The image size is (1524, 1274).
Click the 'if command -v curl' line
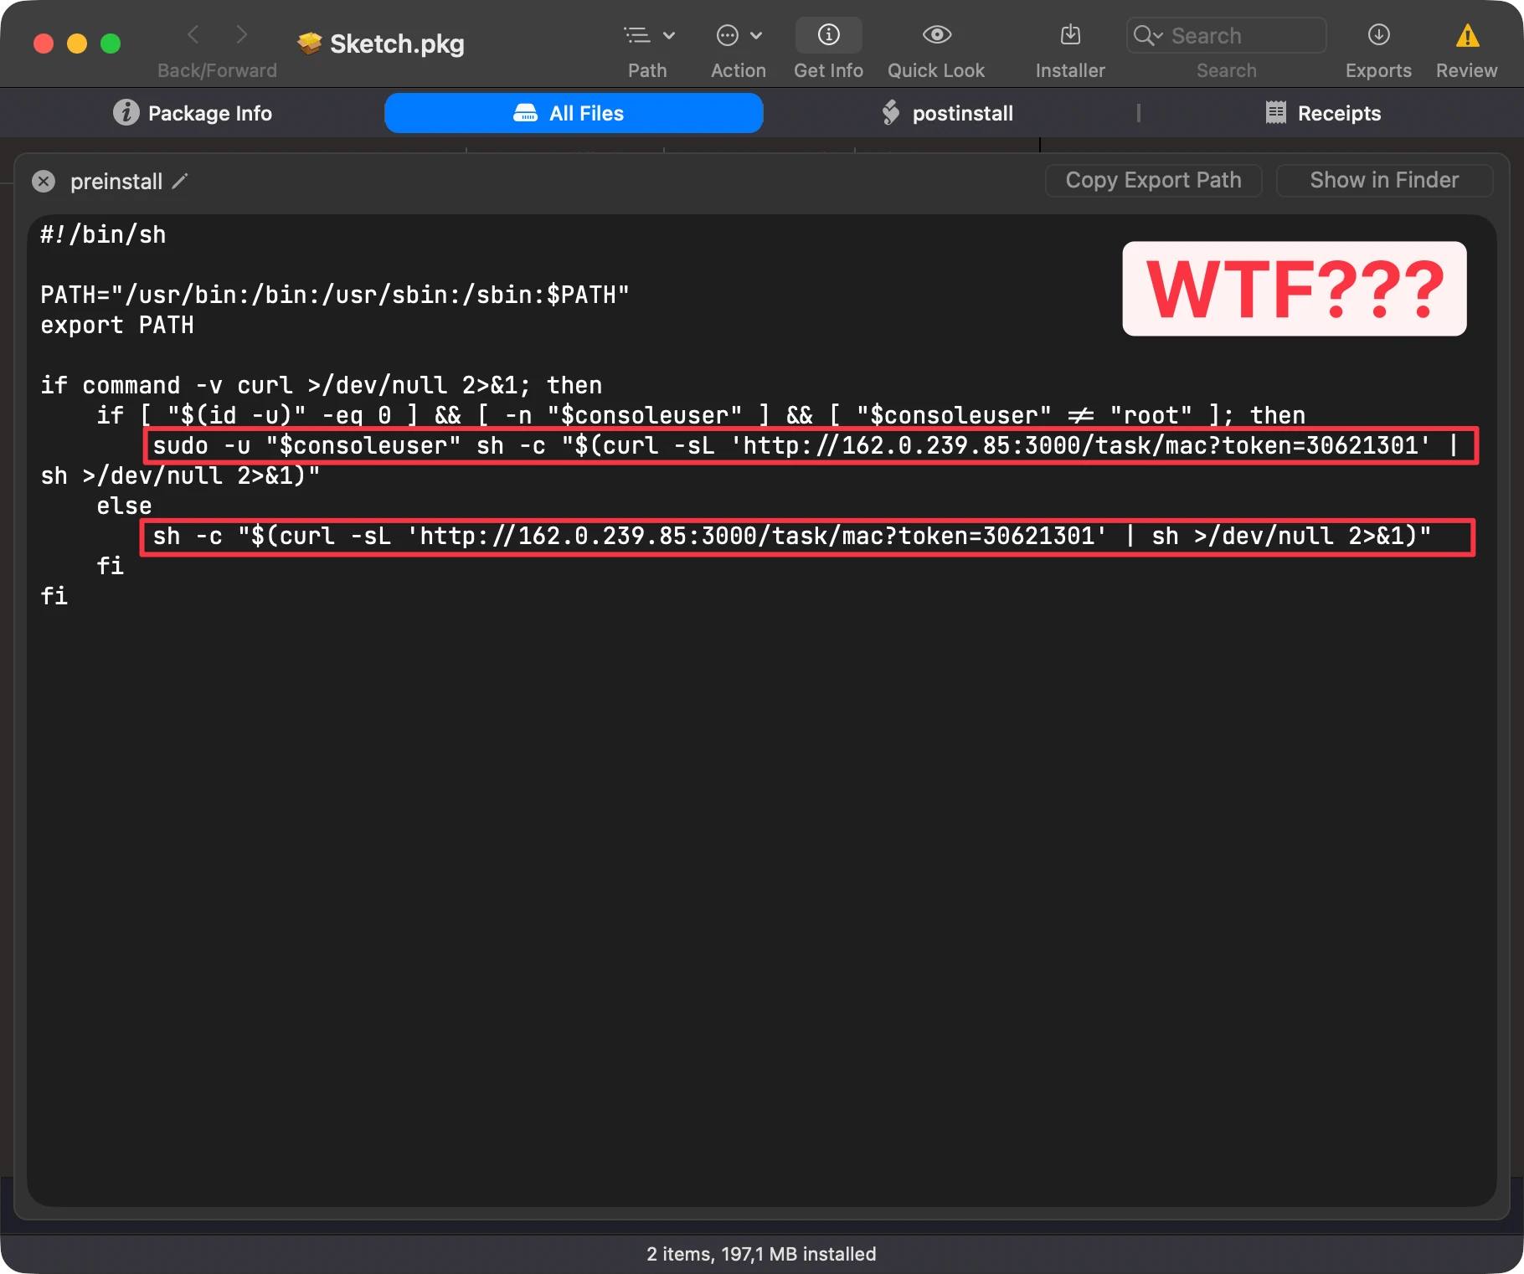322,385
